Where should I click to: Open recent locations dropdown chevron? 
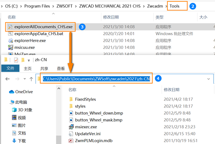[25, 79]
